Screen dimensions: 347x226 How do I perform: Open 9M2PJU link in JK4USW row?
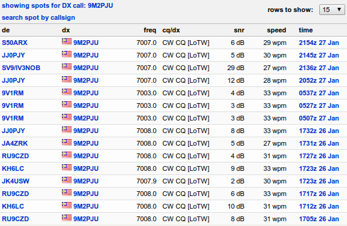tap(86, 181)
